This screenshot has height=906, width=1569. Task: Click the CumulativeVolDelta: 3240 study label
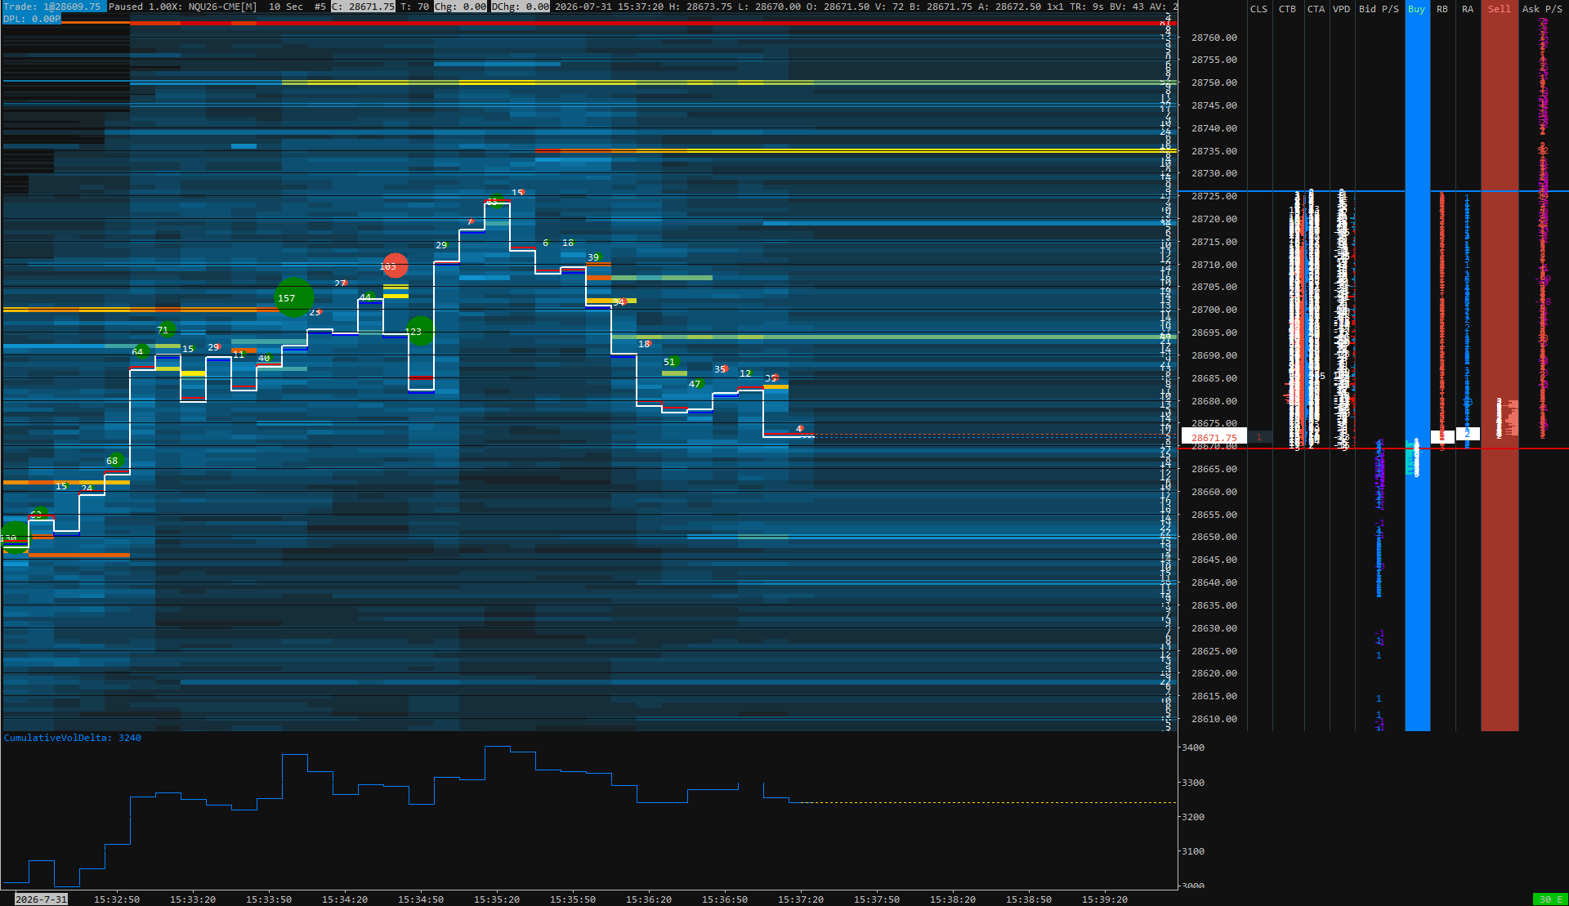tap(73, 738)
